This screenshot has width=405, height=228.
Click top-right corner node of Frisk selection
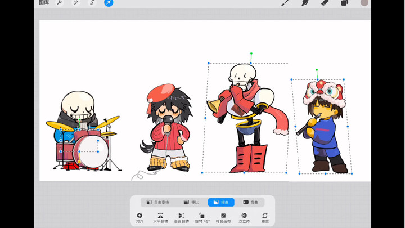click(344, 79)
